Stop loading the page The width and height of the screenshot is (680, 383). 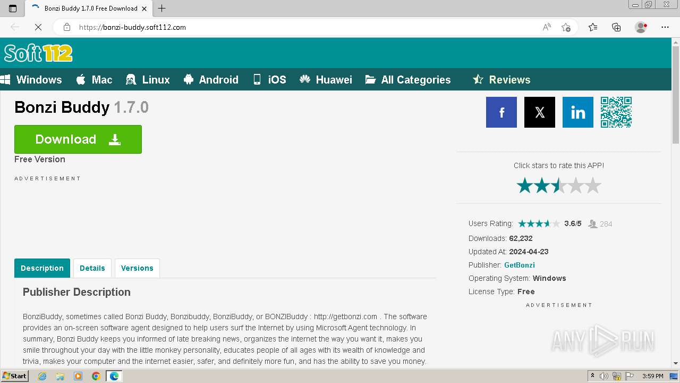click(38, 27)
